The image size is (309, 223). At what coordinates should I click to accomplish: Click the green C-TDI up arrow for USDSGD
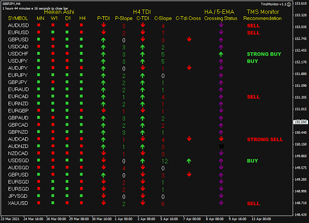coord(142,161)
